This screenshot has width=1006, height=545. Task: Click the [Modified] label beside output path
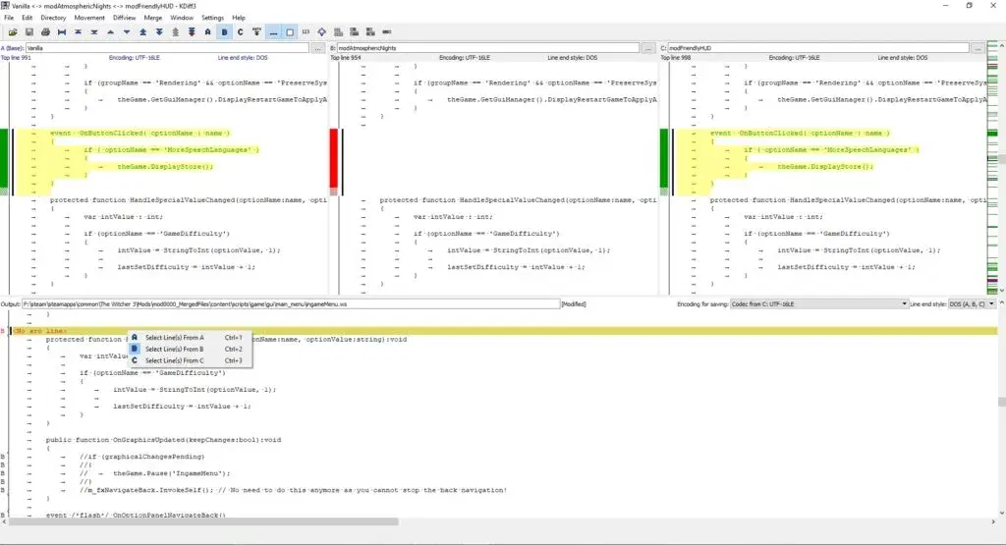[574, 303]
